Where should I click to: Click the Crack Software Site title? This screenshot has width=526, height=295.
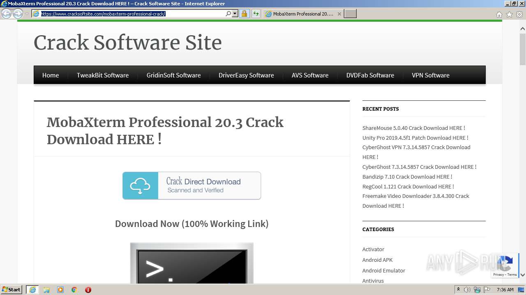coord(128,43)
